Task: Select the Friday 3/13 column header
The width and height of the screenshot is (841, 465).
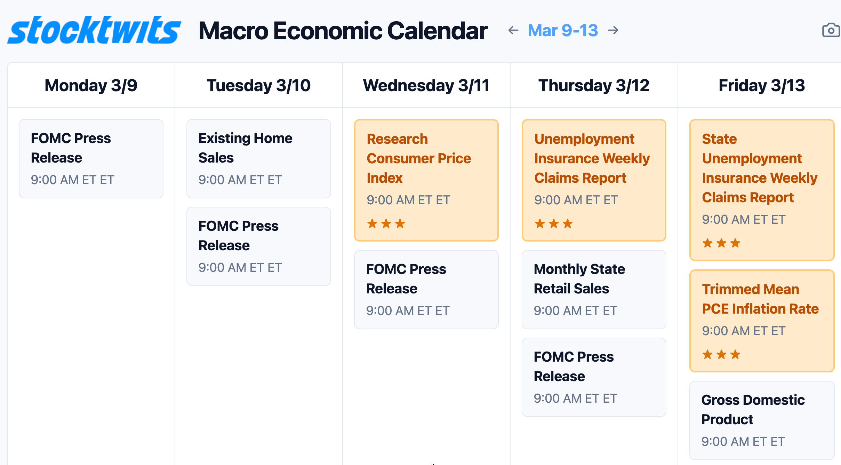Action: point(762,85)
